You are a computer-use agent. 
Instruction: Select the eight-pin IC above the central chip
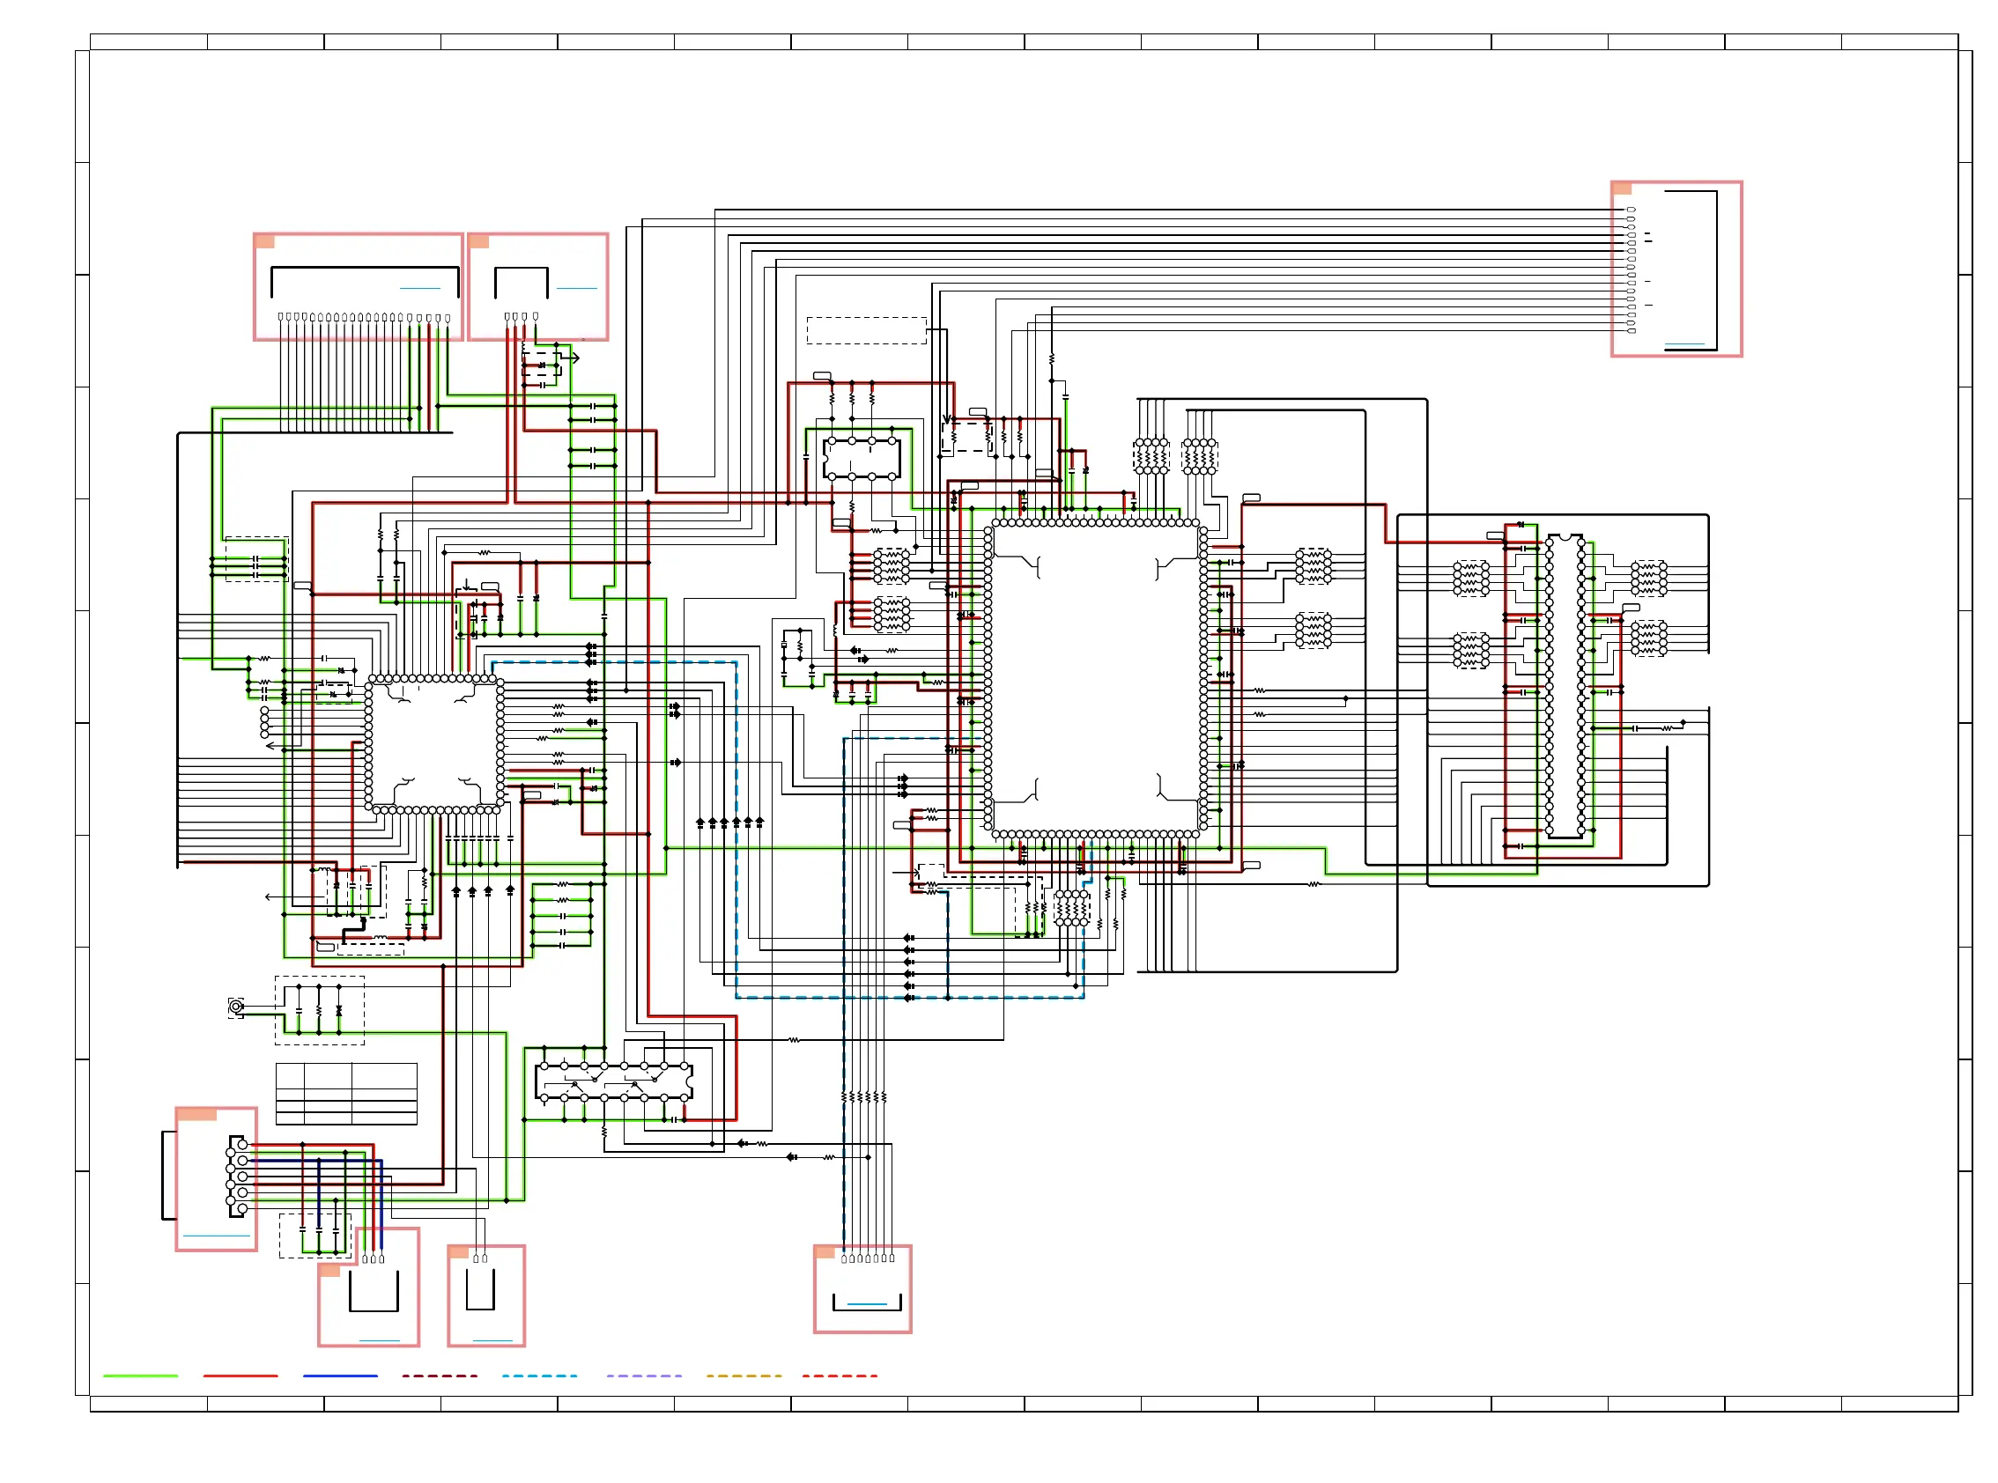coord(862,459)
